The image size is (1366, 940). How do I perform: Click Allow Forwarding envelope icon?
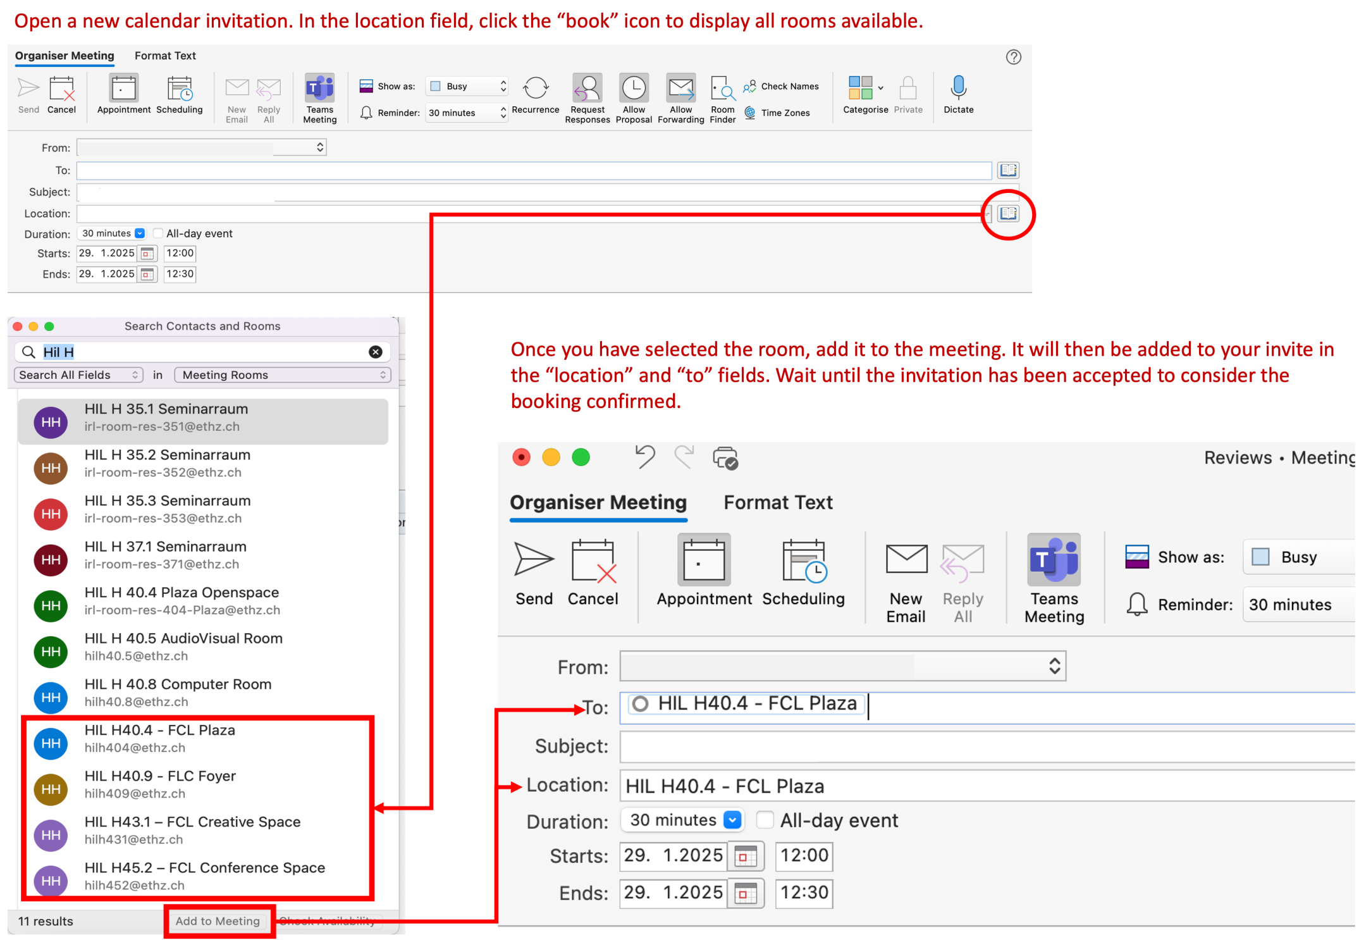pyautogui.click(x=680, y=89)
